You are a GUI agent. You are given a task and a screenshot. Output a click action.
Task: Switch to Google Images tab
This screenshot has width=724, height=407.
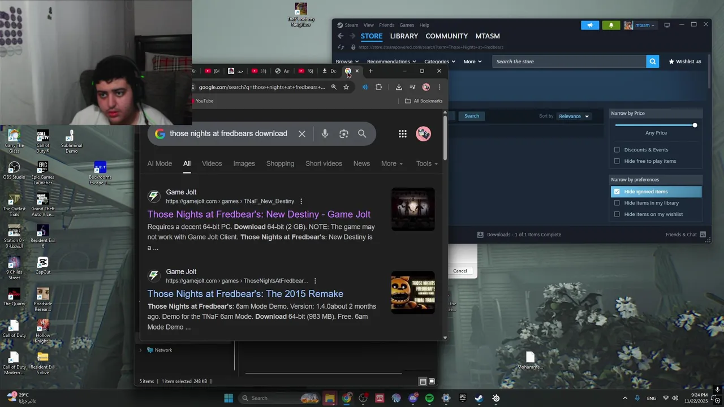click(244, 164)
